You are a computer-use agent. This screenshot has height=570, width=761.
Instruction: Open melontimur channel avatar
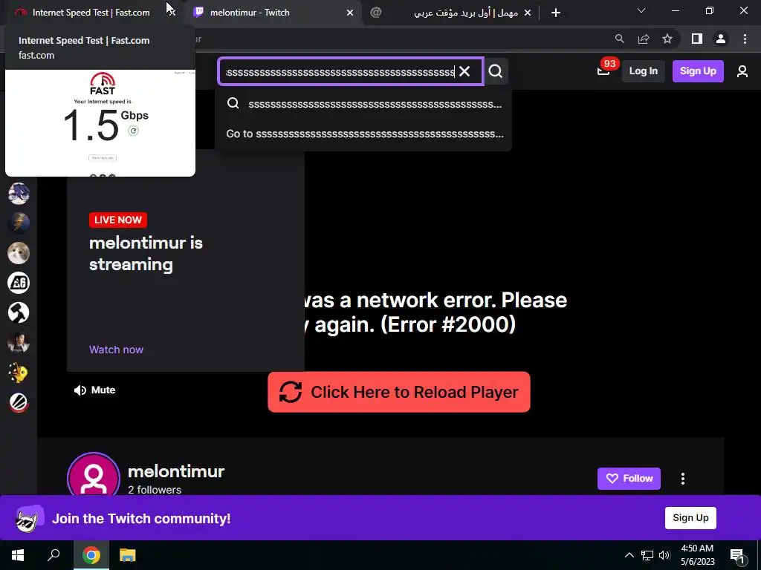[93, 475]
